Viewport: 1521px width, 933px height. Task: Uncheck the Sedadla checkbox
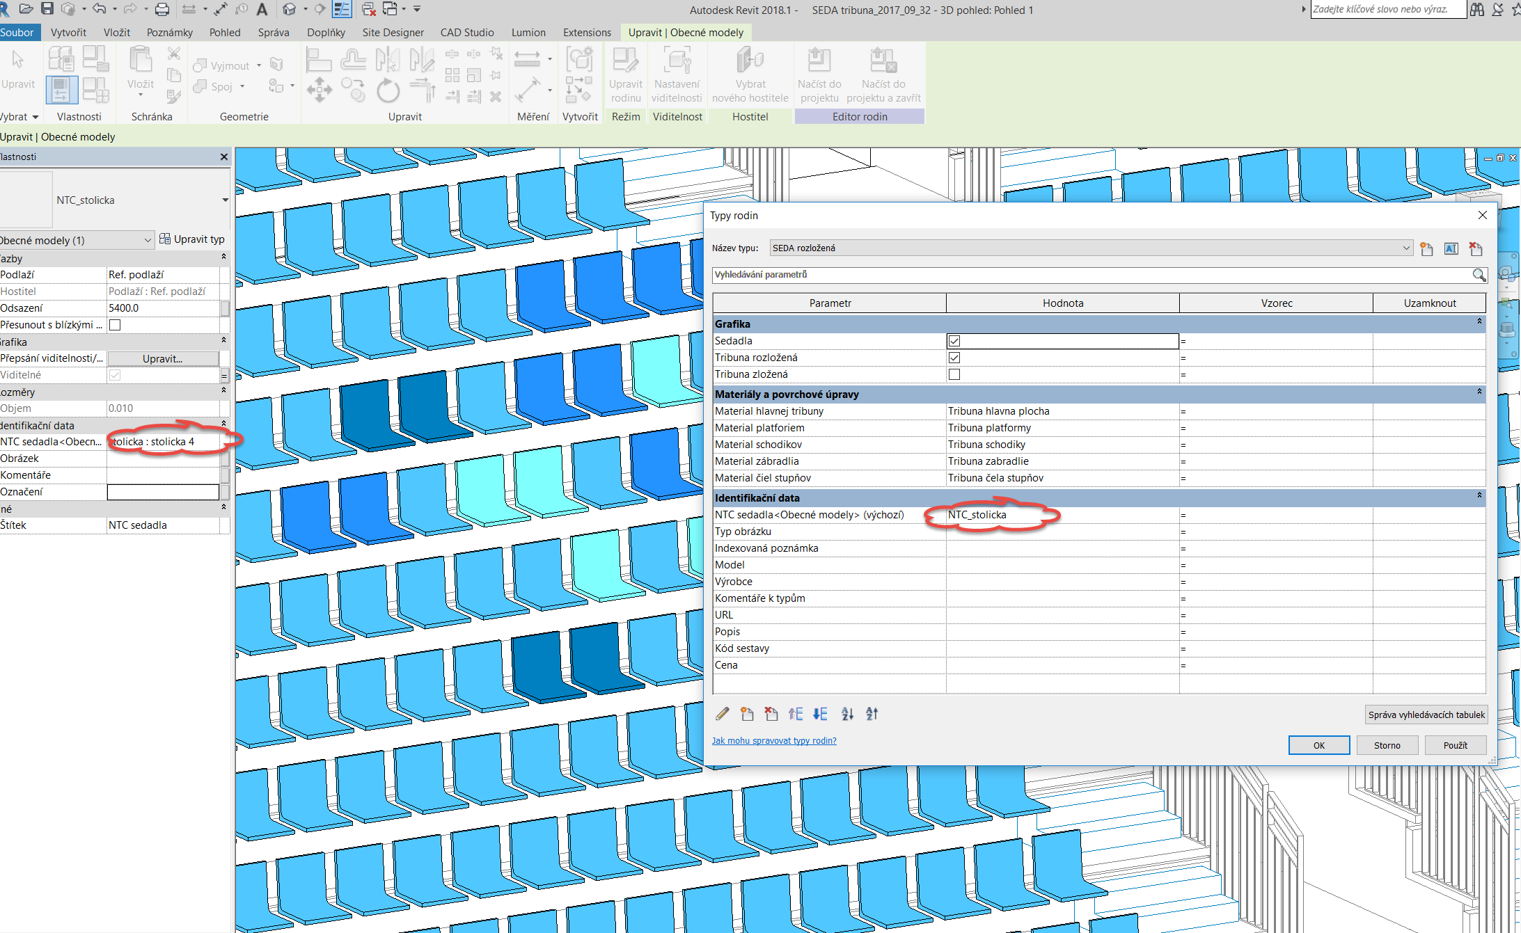pos(954,341)
